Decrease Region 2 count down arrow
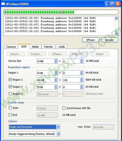122x141 pixels. (x=82, y=81)
